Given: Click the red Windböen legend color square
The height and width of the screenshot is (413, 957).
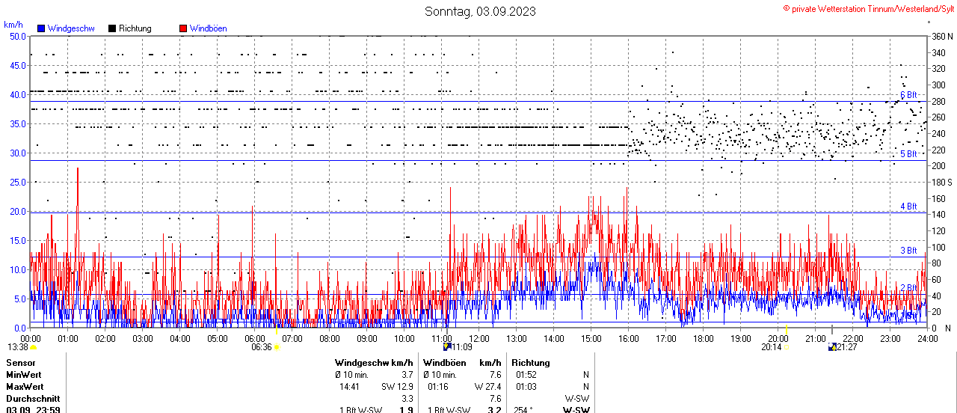Looking at the screenshot, I should pyautogui.click(x=183, y=28).
